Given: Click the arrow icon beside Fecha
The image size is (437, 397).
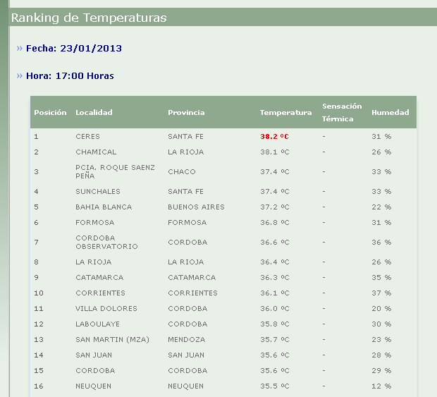Looking at the screenshot, I should (x=20, y=49).
